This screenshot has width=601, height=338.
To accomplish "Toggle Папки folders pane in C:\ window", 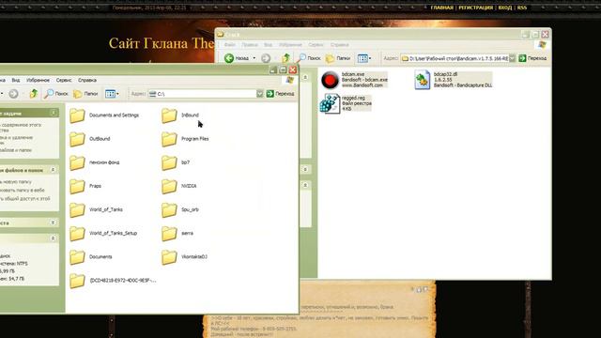I will pyautogui.click(x=85, y=94).
